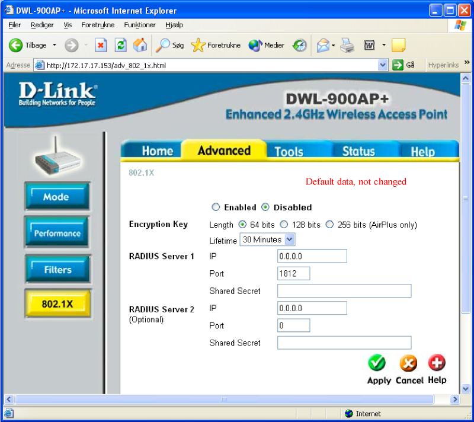Image resolution: width=474 pixels, height=422 pixels.
Task: Open the Hjælp menu
Action: [x=174, y=25]
